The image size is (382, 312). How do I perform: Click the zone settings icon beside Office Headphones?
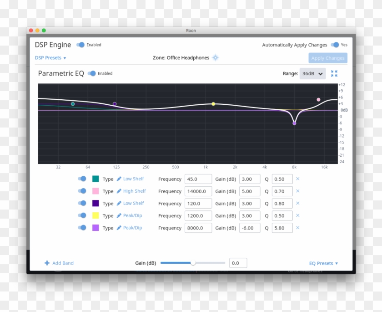216,58
